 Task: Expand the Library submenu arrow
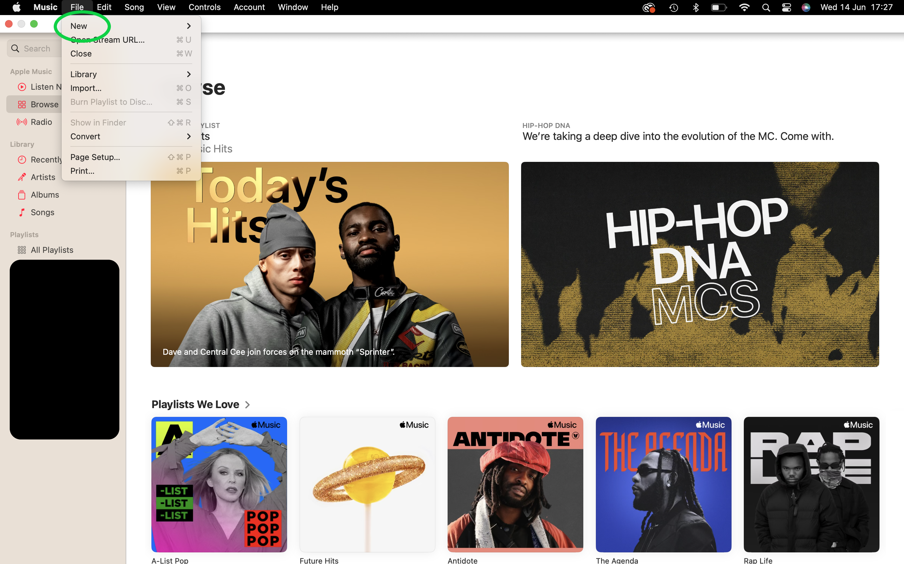[x=188, y=74]
